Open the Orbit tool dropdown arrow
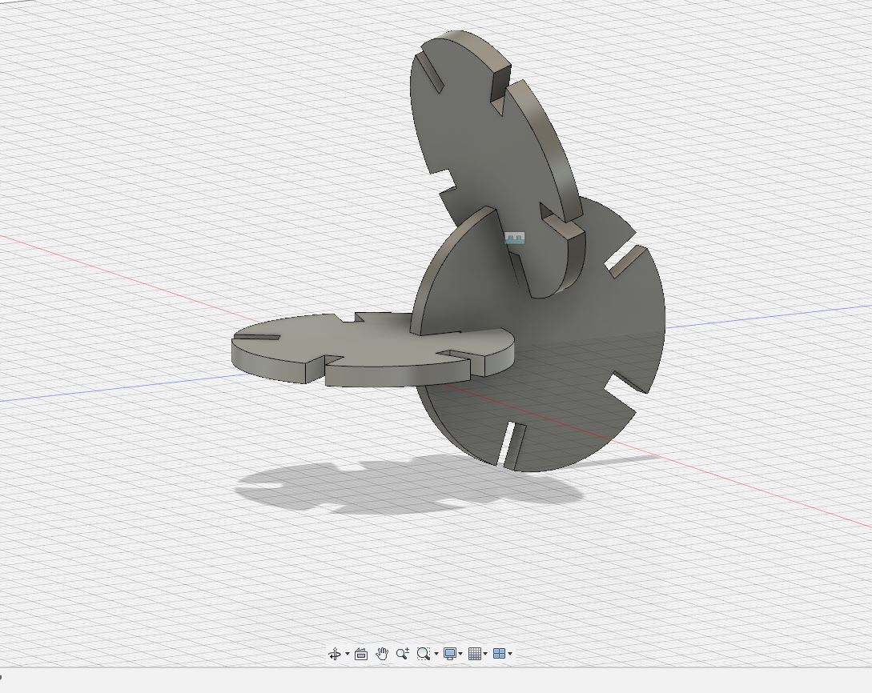 click(x=348, y=654)
